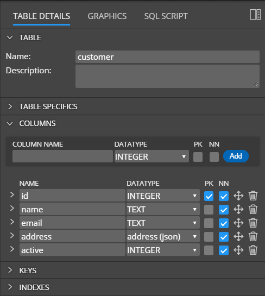Open the new column INTEGER datatype dropdown
The image size is (265, 296).
152,156
